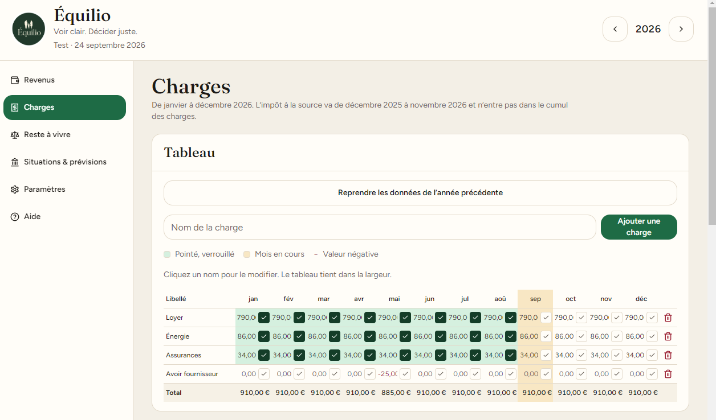Click the mai column header
Viewport: 716px width, 420px height.
click(x=394, y=299)
